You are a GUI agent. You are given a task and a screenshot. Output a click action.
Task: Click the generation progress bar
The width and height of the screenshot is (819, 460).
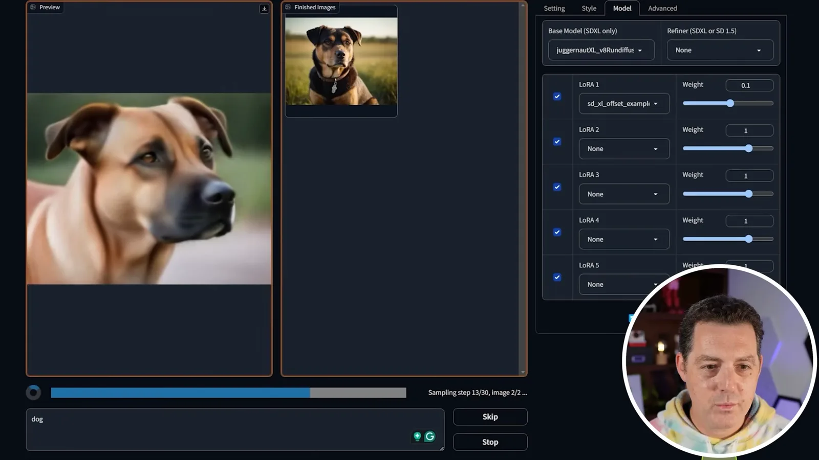coord(228,393)
